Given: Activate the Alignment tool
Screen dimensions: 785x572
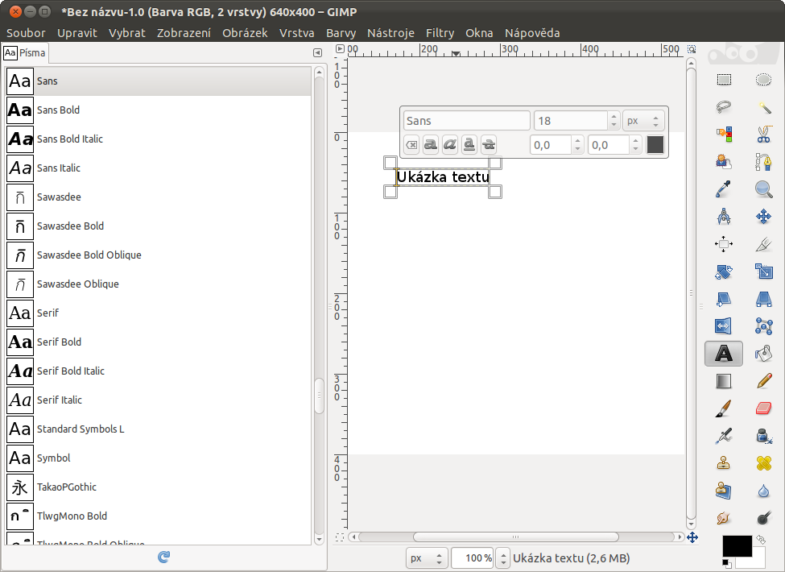Looking at the screenshot, I should [724, 244].
